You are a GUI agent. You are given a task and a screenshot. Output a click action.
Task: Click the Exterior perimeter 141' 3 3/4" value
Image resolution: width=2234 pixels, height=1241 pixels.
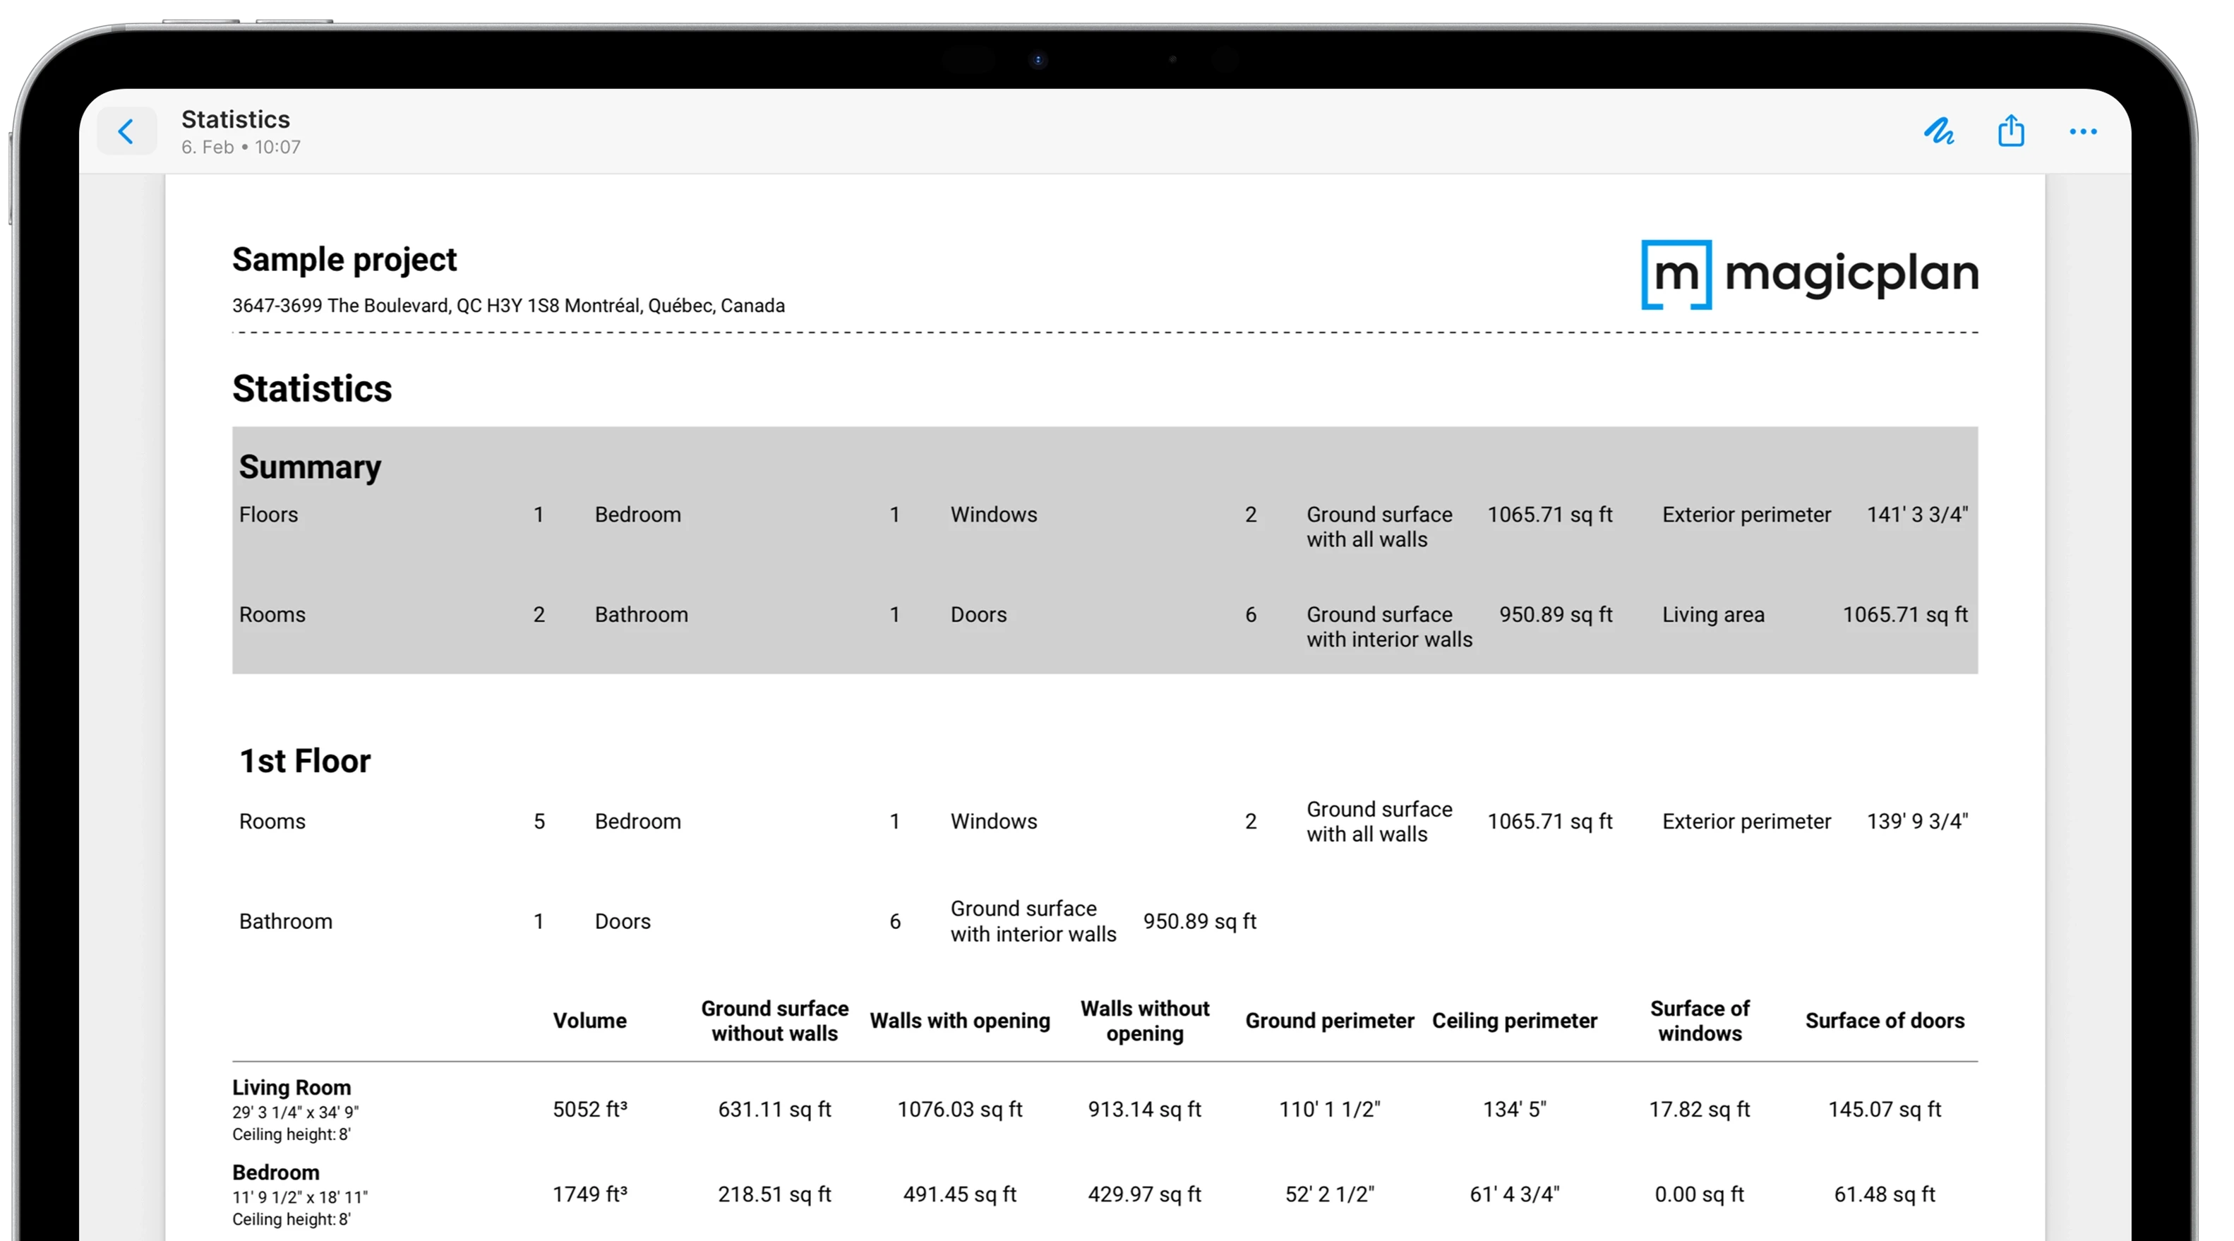(x=1916, y=515)
